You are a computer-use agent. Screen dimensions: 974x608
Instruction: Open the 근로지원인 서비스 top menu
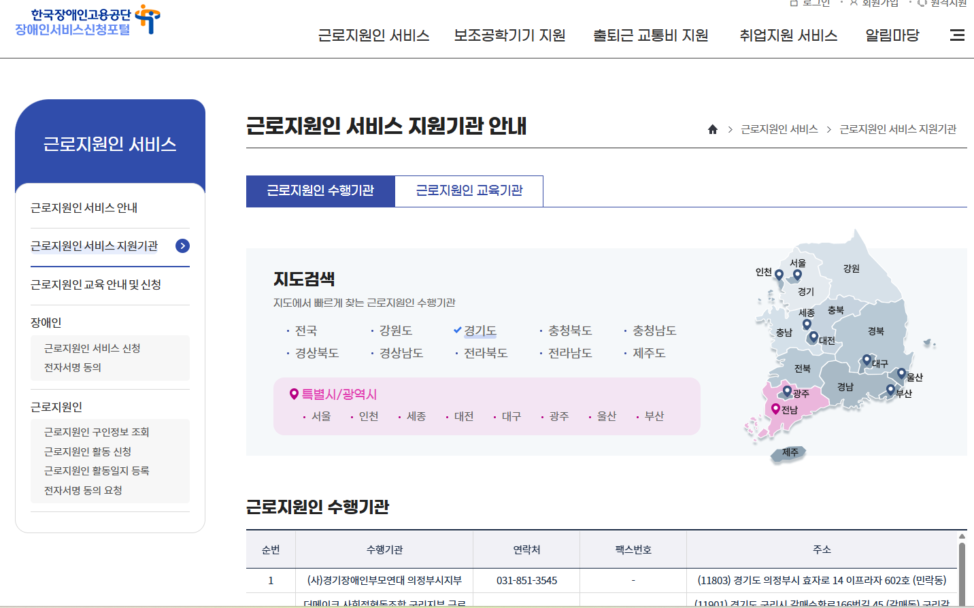point(373,35)
